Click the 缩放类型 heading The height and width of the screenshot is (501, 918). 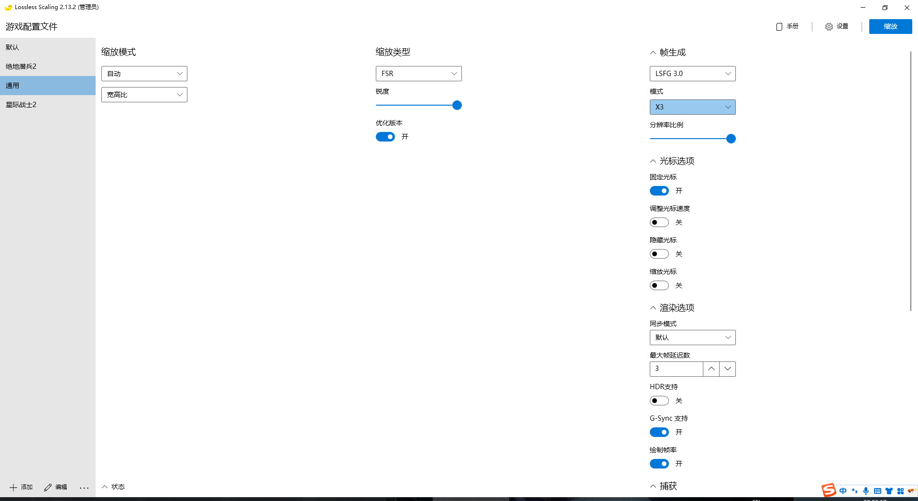393,52
